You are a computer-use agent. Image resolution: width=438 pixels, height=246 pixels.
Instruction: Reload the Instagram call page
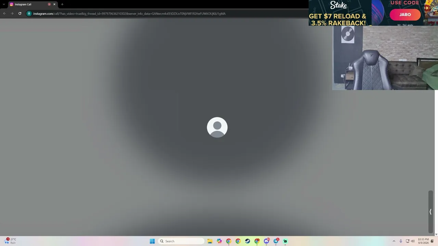(x=20, y=14)
